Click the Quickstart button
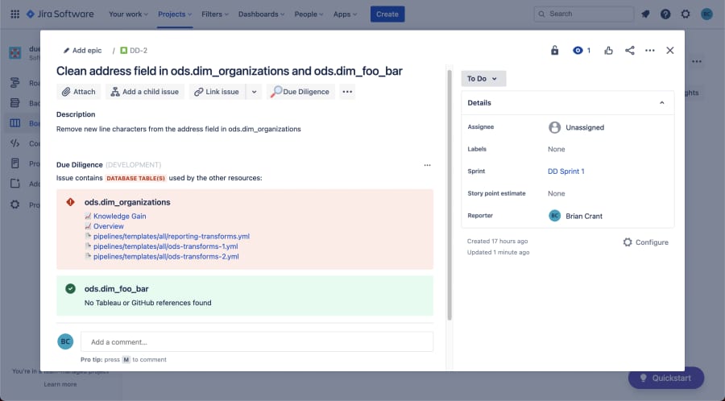The image size is (725, 401). [666, 378]
